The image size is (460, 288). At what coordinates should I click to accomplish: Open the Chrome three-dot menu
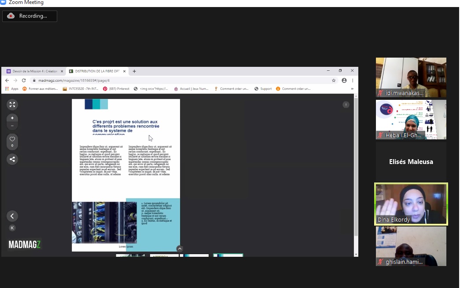coord(353,80)
